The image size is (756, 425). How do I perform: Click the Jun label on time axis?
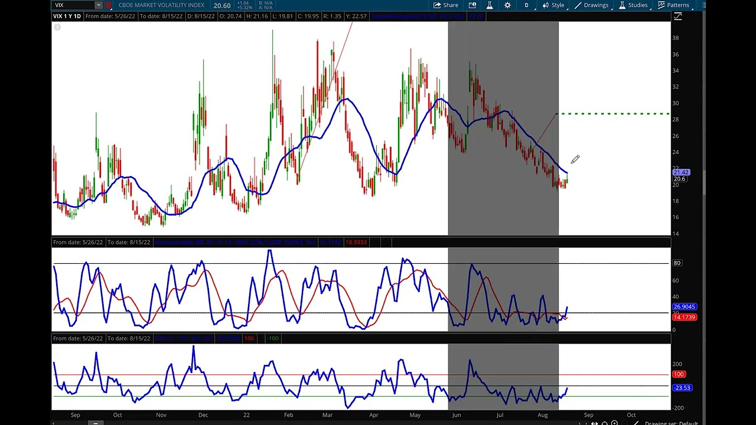[457, 415]
